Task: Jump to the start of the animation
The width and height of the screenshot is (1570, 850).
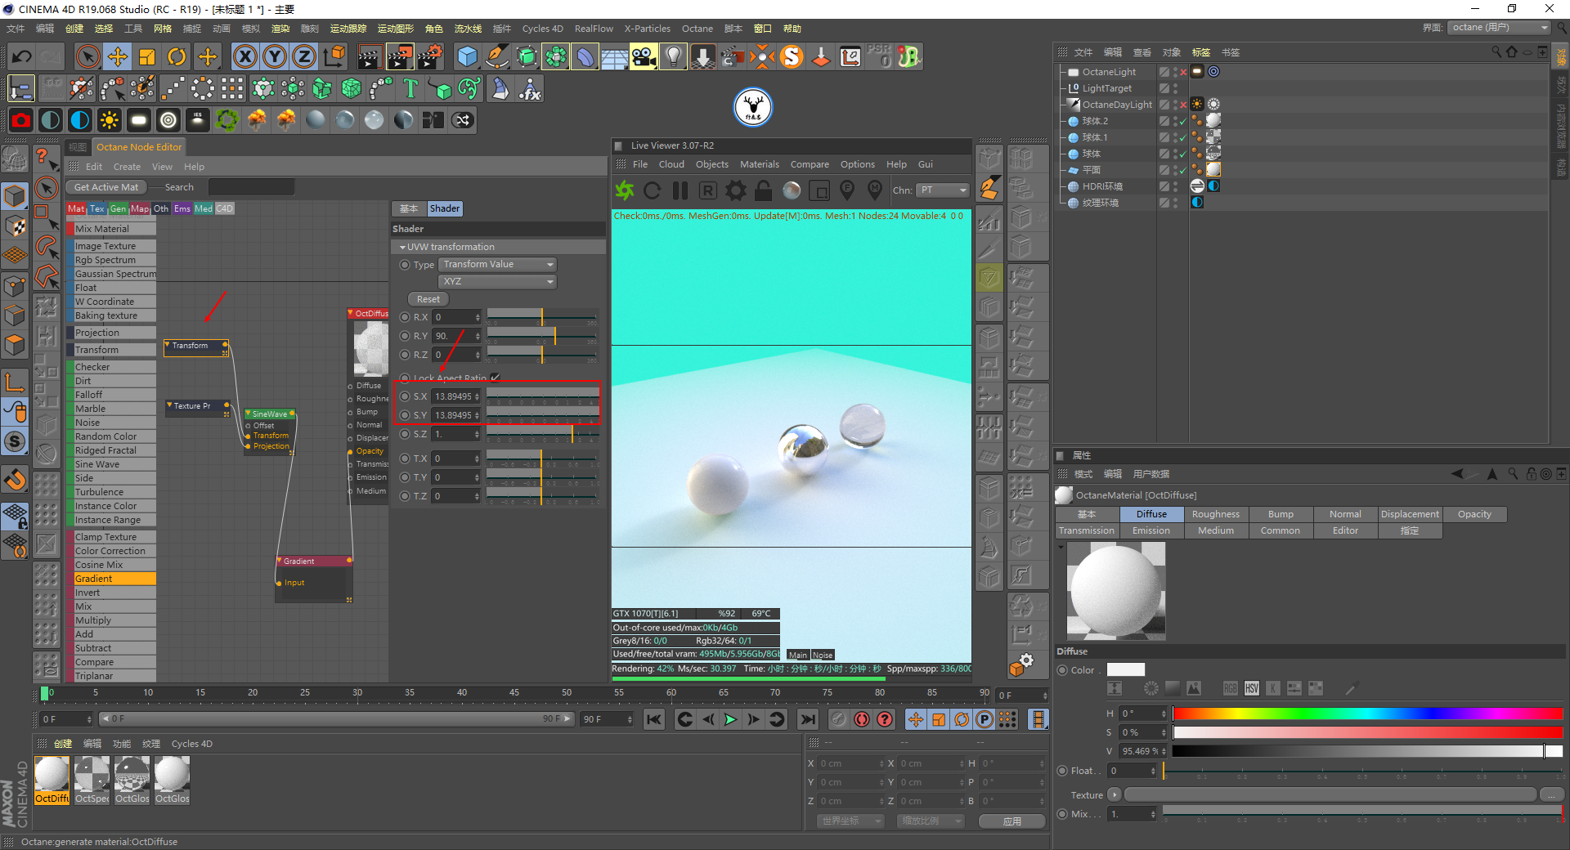Action: pyautogui.click(x=654, y=719)
